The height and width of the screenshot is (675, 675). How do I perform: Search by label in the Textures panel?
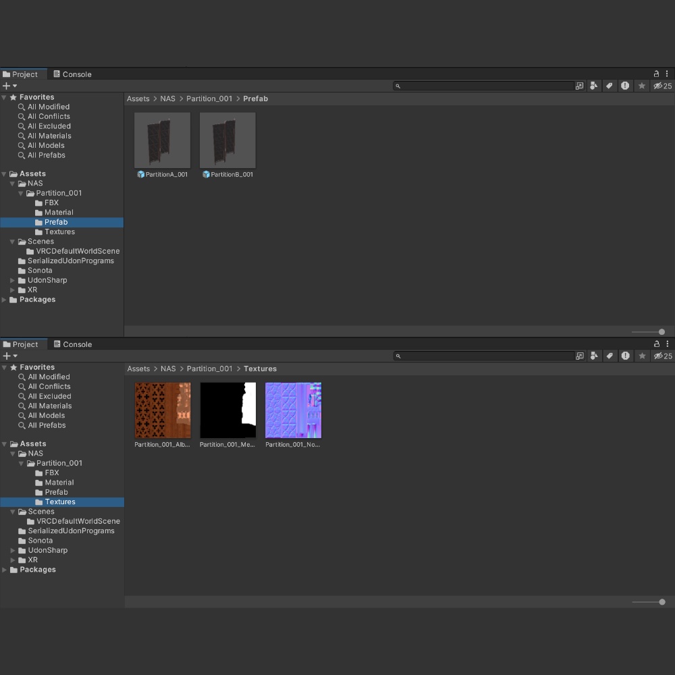tap(610, 356)
